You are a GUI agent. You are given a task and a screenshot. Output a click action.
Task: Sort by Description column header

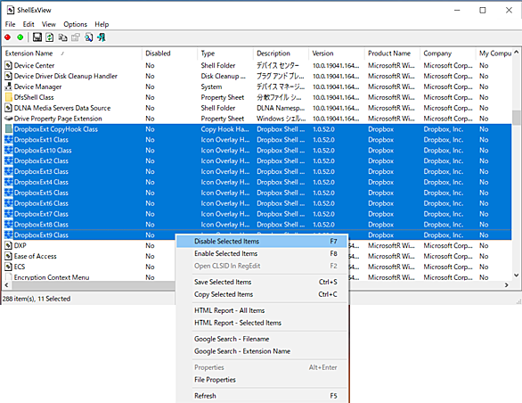point(281,53)
